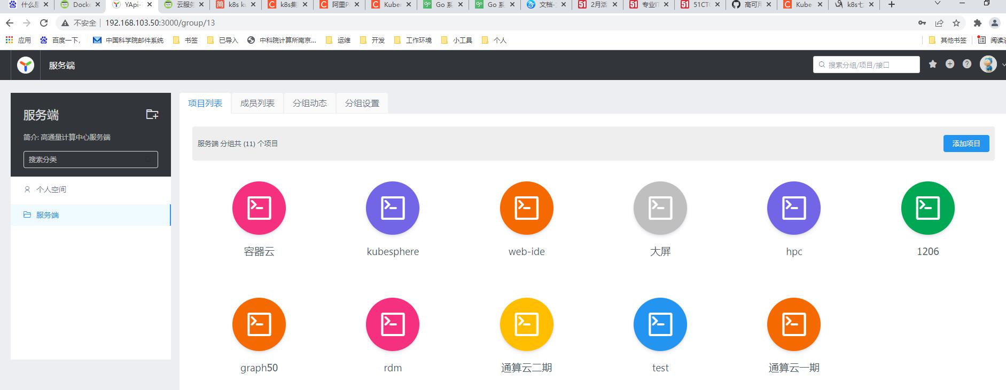1006x390 pixels.
Task: Expand the 小工具 bookmark folder
Action: (x=457, y=40)
